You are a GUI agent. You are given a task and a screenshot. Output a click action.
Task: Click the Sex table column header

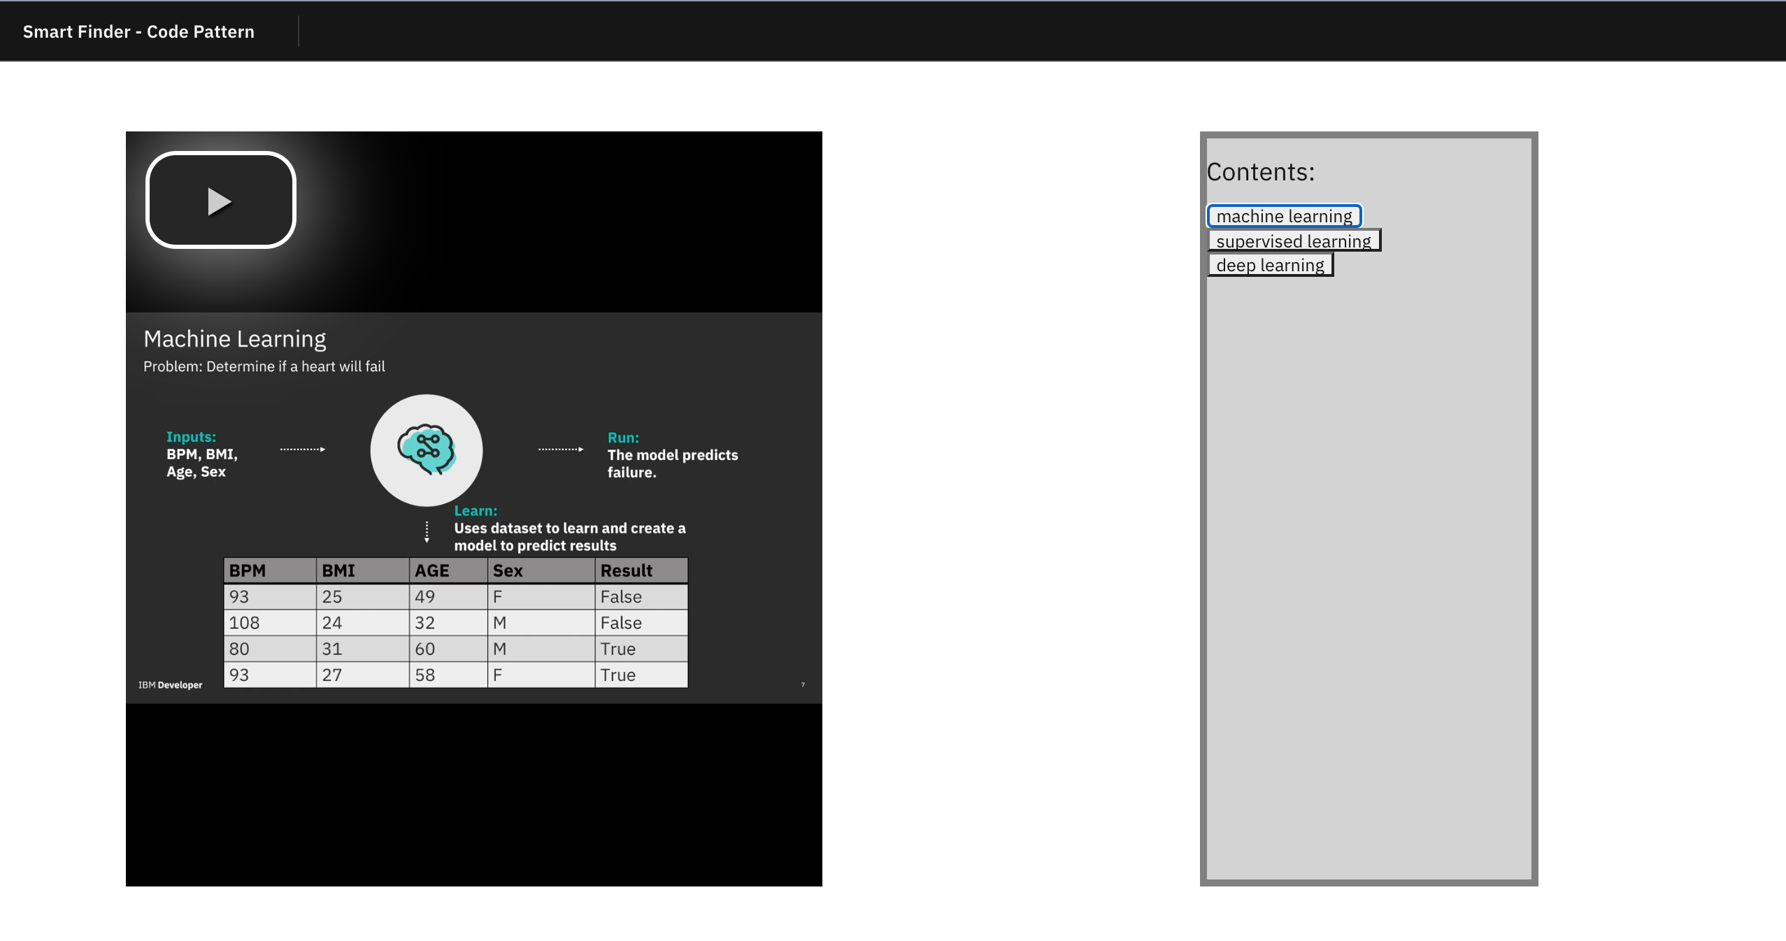(x=508, y=570)
